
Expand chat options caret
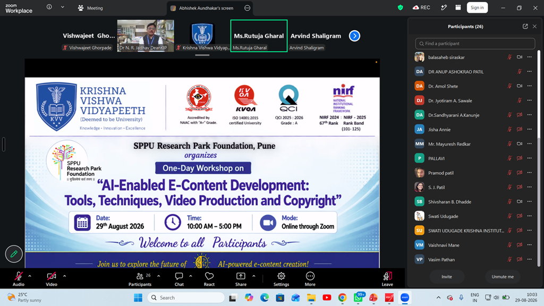click(191, 276)
